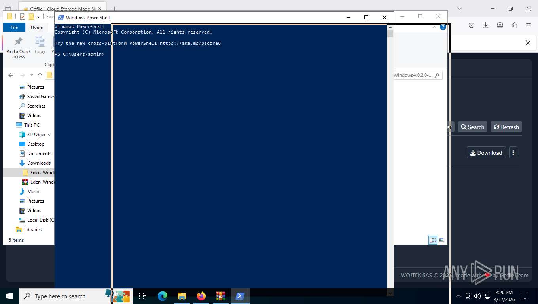Close the Firefox notification bar
Screen dimensions: 538x304
coord(528,43)
